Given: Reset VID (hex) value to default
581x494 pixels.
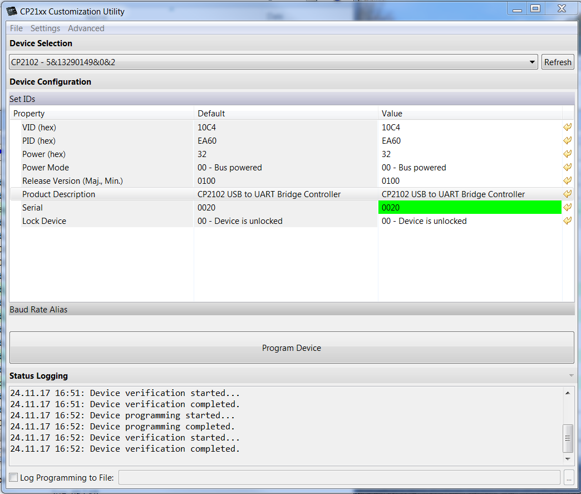Looking at the screenshot, I should click(567, 127).
